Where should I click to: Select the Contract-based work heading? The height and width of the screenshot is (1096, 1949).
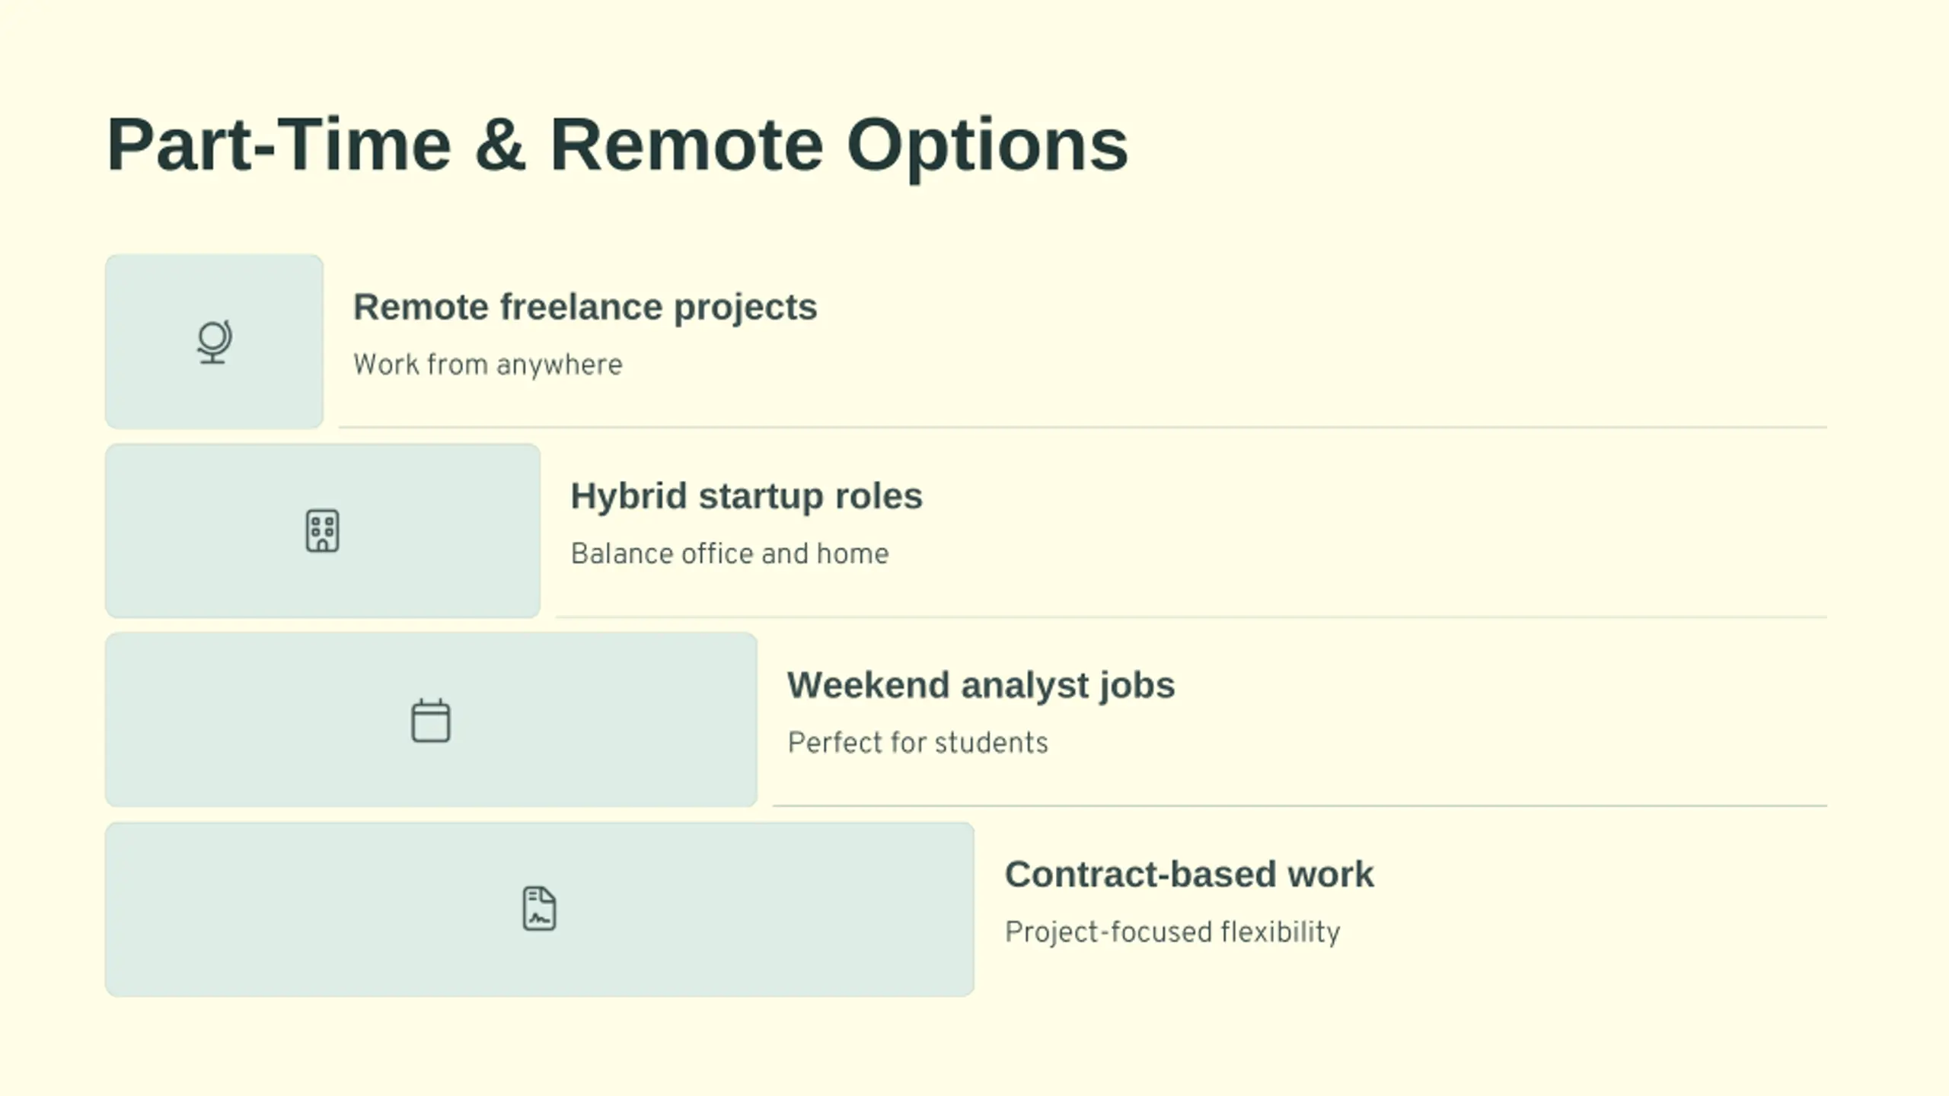click(1189, 874)
